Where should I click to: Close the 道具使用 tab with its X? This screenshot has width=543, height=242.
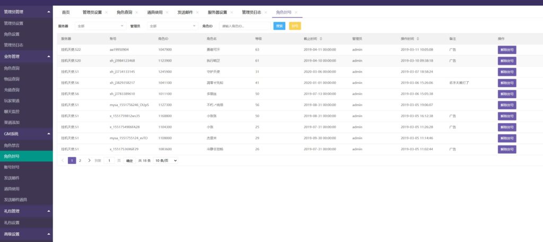pyautogui.click(x=167, y=12)
